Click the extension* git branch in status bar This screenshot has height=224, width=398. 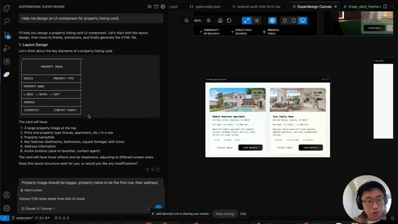(x=22, y=218)
